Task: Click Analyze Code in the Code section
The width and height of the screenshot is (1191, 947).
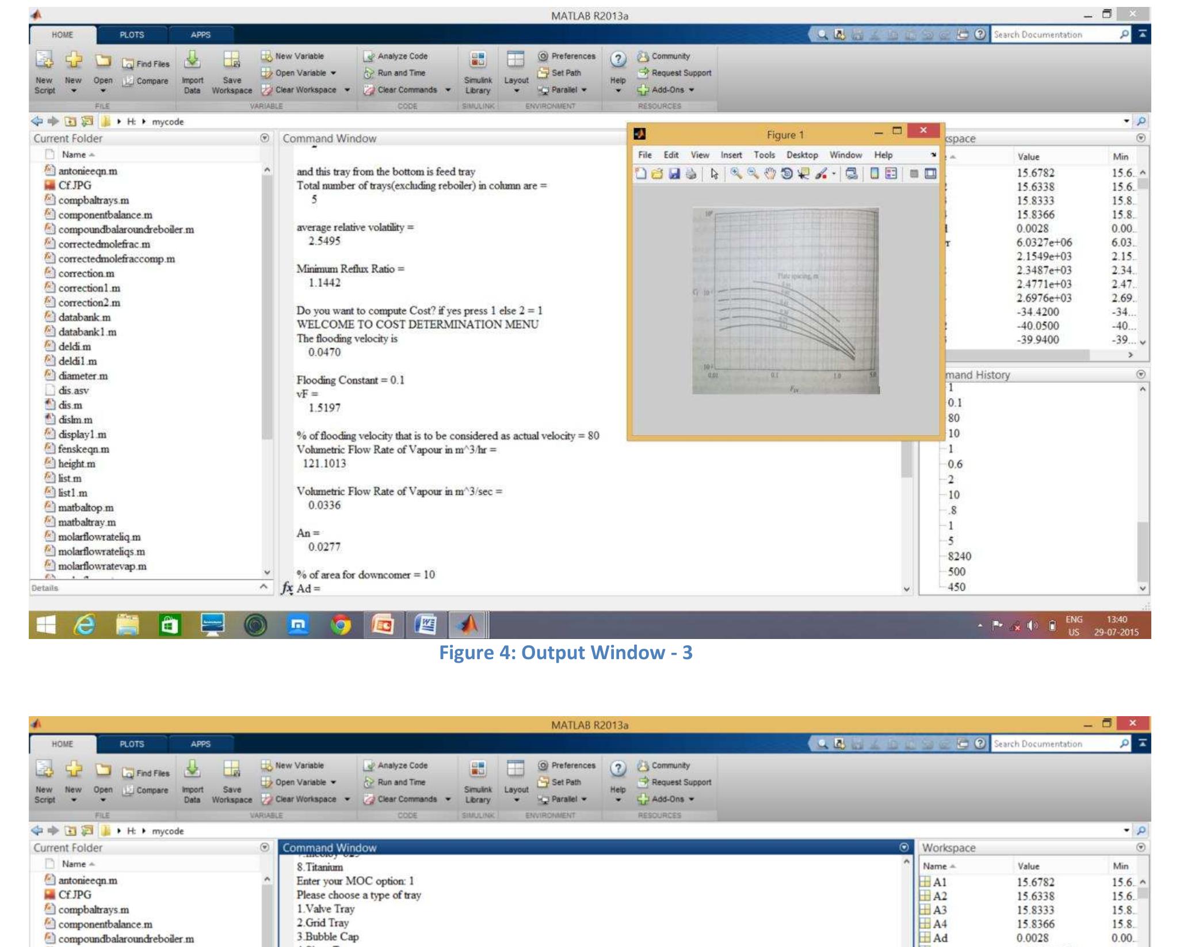Action: [x=403, y=56]
